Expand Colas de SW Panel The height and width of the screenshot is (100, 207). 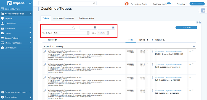(x=12, y=38)
